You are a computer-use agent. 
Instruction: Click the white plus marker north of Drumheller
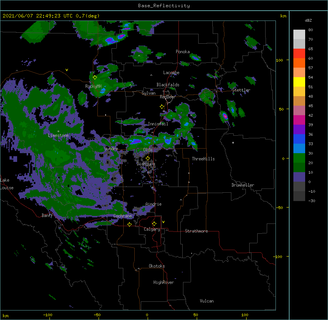point(233,143)
